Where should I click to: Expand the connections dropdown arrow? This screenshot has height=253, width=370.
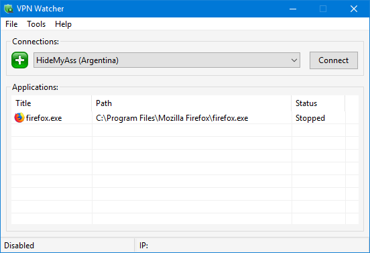[x=294, y=60]
